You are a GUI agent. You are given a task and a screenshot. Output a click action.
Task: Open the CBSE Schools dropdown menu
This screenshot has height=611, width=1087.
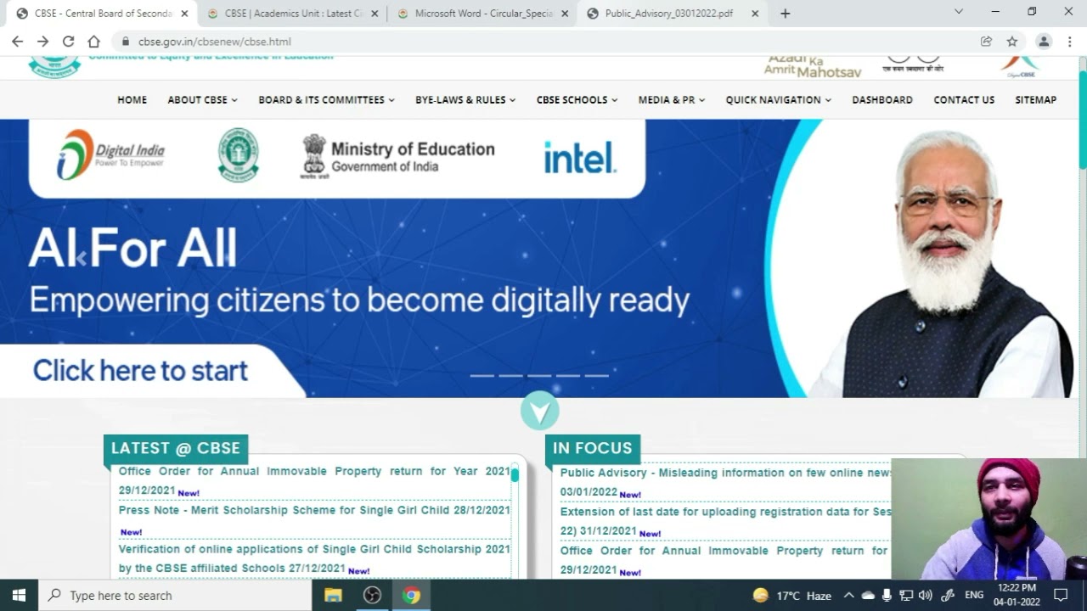(x=577, y=100)
